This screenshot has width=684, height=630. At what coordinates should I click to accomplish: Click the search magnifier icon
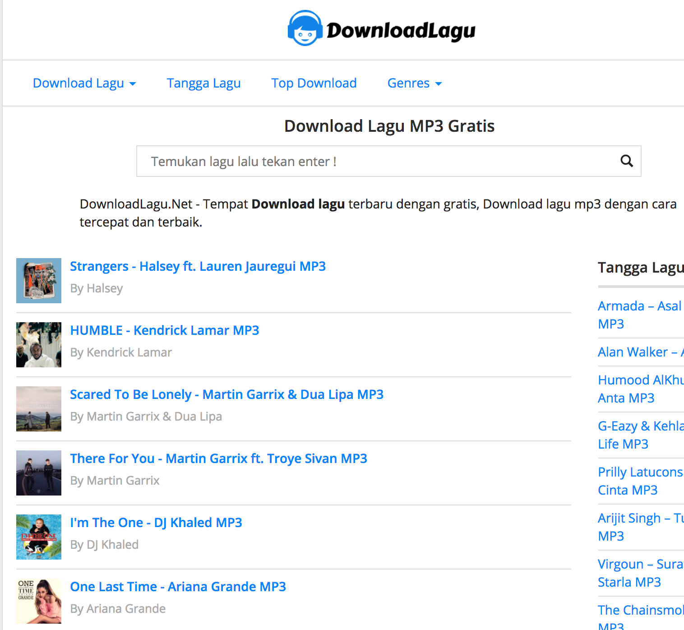point(627,161)
